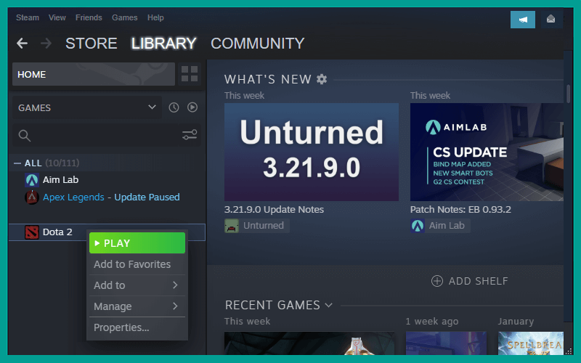The image size is (581, 363).
Task: Open the announcements megaphone icon
Action: tap(522, 20)
